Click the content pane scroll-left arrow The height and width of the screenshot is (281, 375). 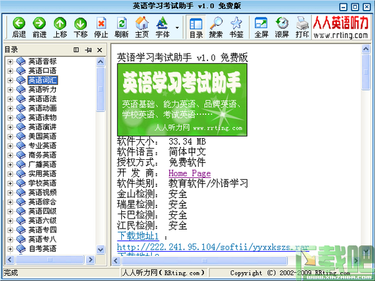116,260
